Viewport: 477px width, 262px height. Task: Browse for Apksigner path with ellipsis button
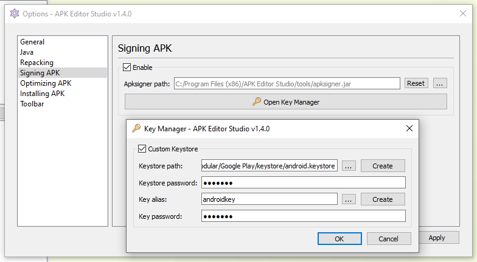click(440, 83)
